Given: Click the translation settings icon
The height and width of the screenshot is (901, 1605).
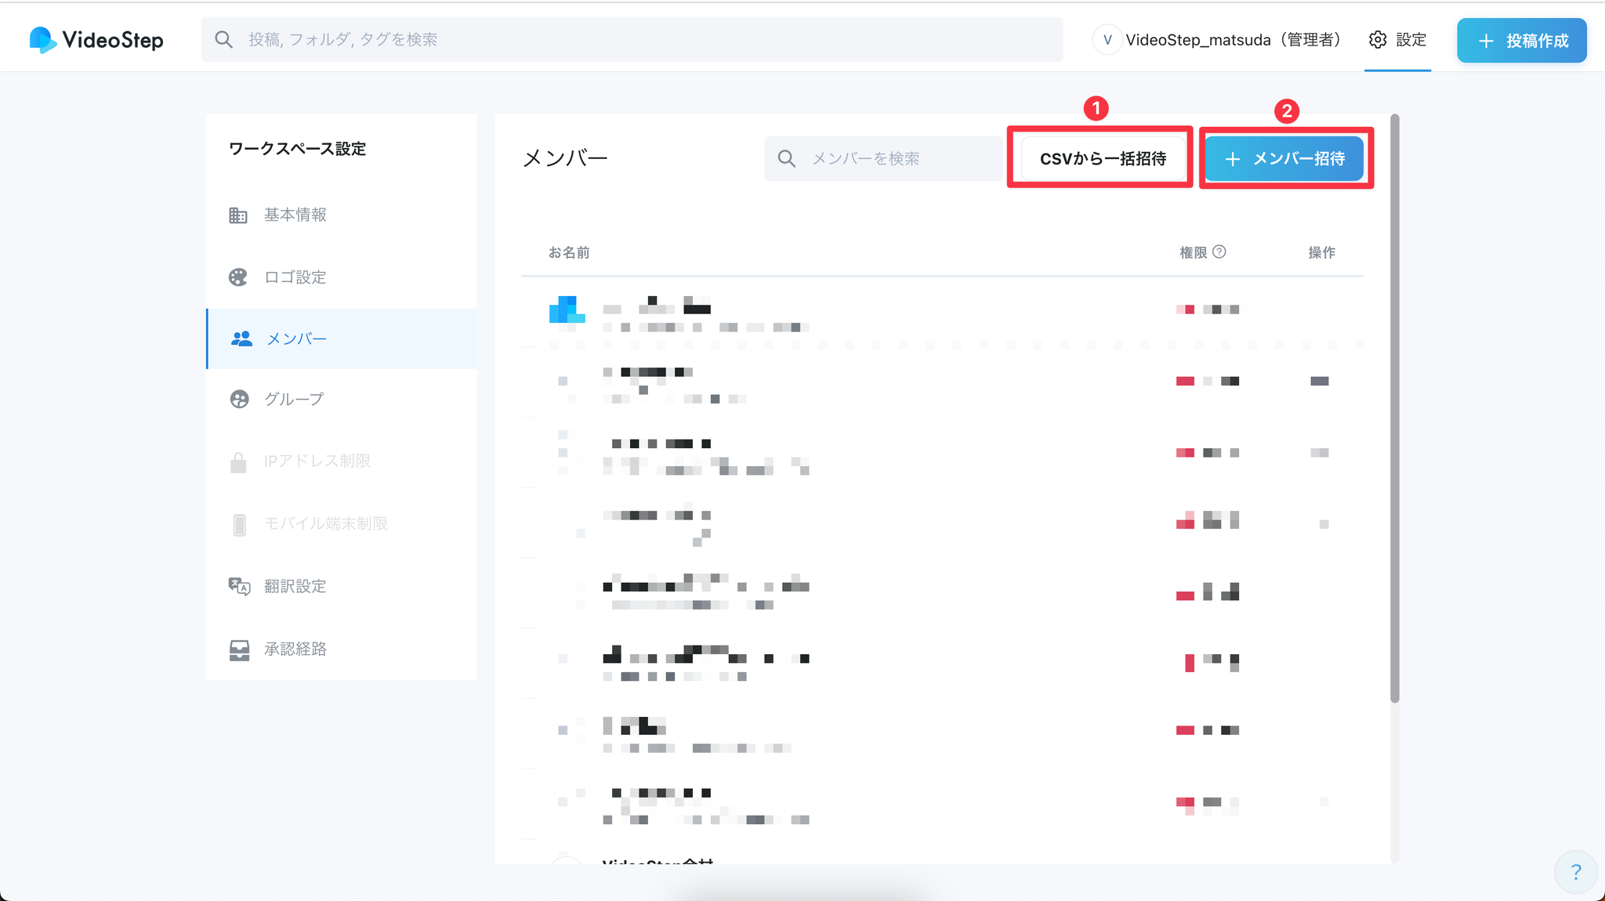Looking at the screenshot, I should (239, 586).
